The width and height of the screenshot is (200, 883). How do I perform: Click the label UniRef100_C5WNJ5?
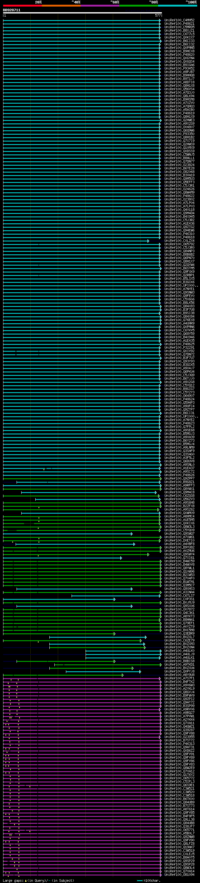tap(179, 155)
